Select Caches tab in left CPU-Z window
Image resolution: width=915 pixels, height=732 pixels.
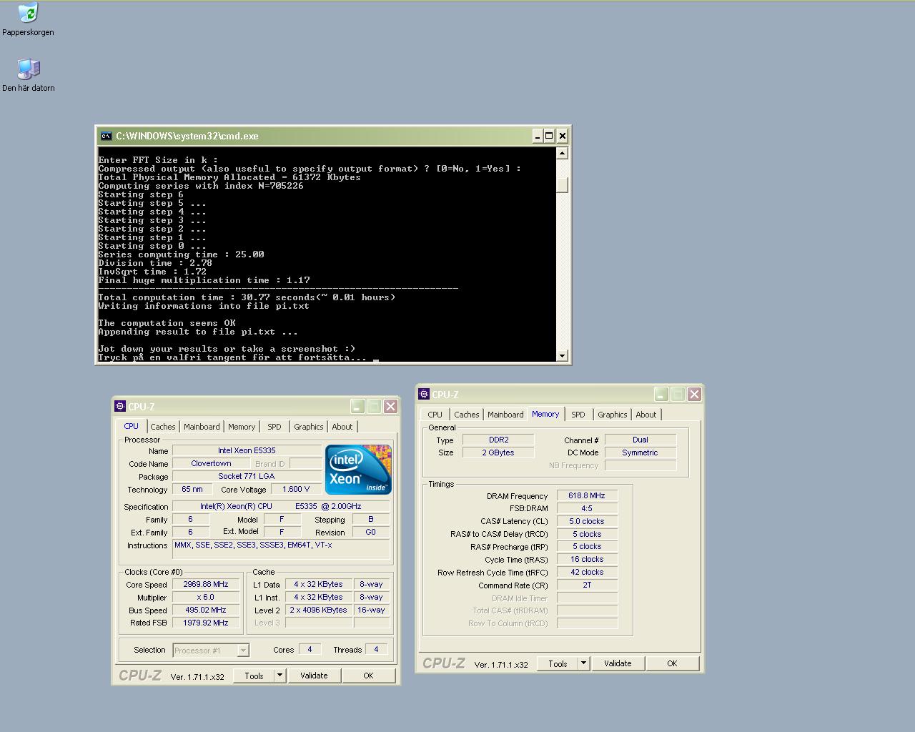(x=163, y=427)
